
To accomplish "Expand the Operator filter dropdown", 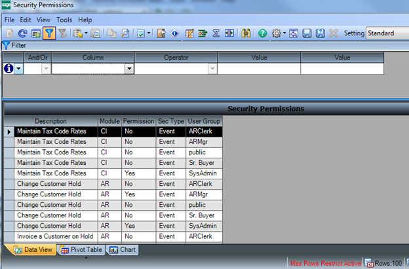I will (x=212, y=69).
